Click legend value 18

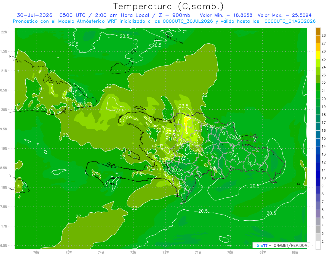(x=324, y=115)
